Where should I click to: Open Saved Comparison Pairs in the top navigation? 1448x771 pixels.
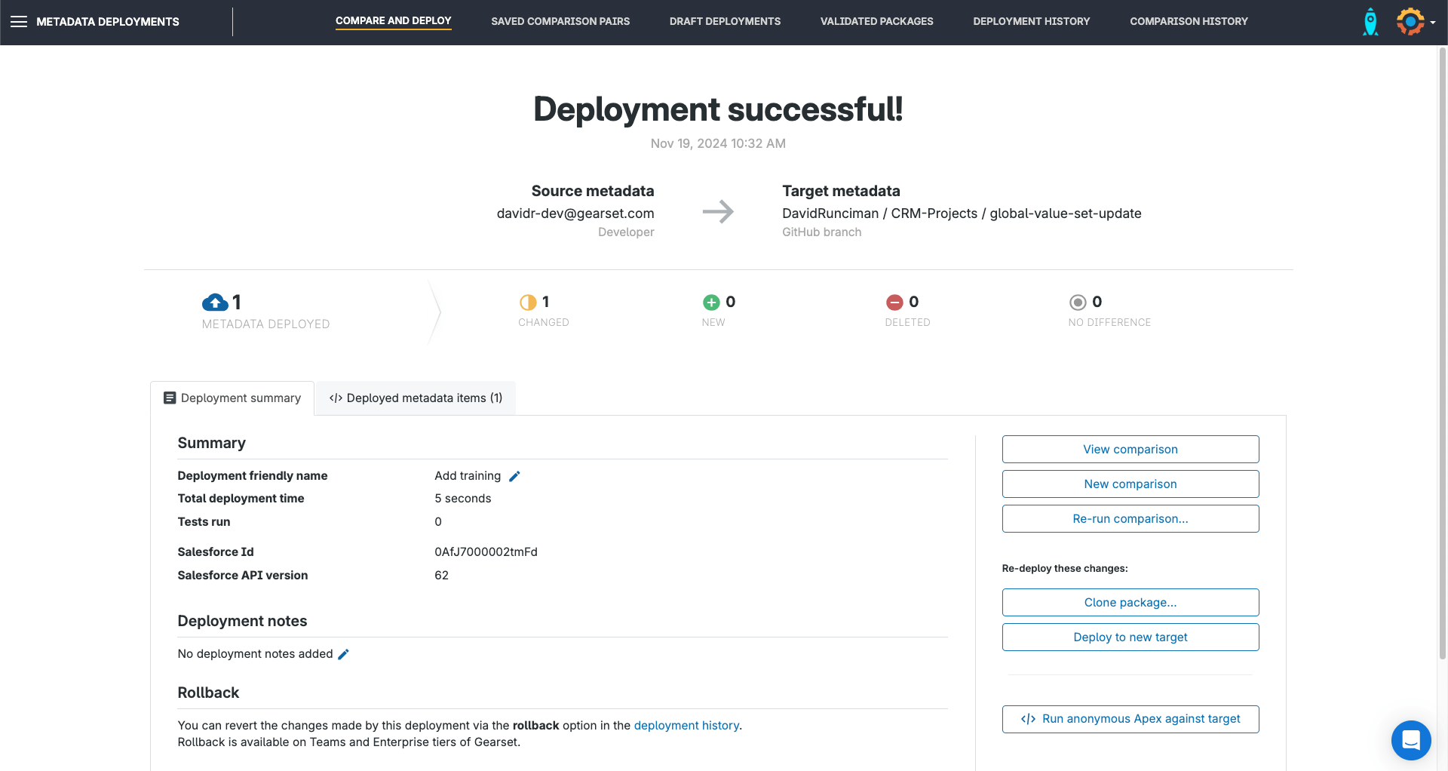560,21
